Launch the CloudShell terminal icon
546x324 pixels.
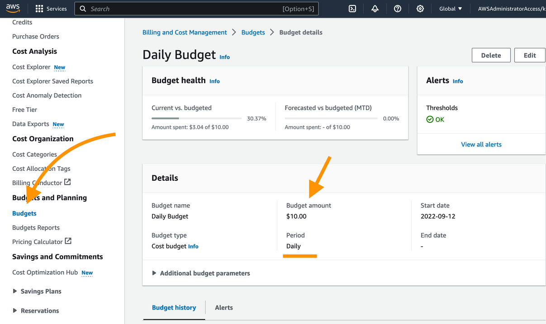tap(352, 9)
